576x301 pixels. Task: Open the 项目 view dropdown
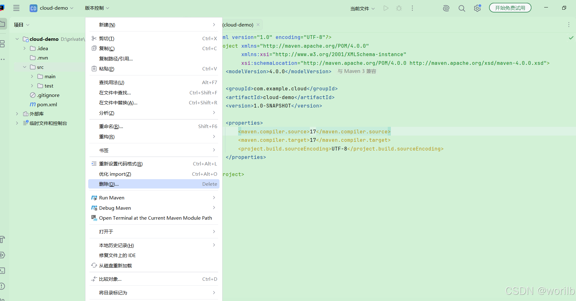(22, 25)
